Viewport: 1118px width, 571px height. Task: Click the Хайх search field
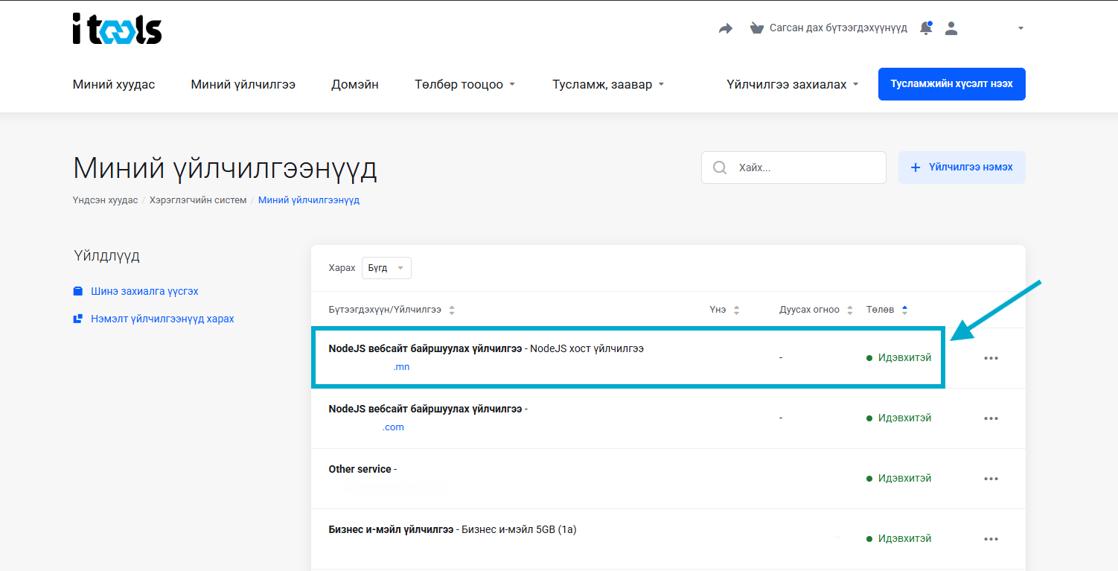(793, 168)
